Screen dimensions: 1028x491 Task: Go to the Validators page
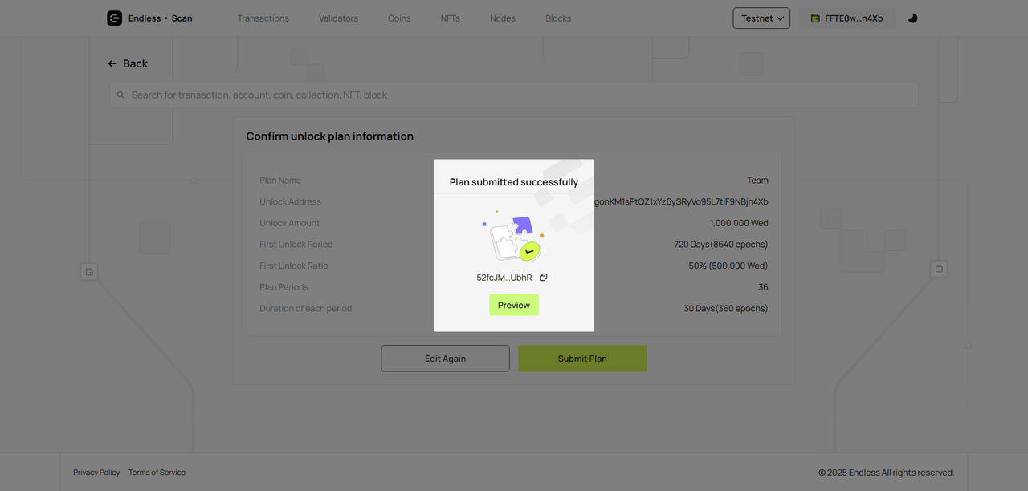338,18
